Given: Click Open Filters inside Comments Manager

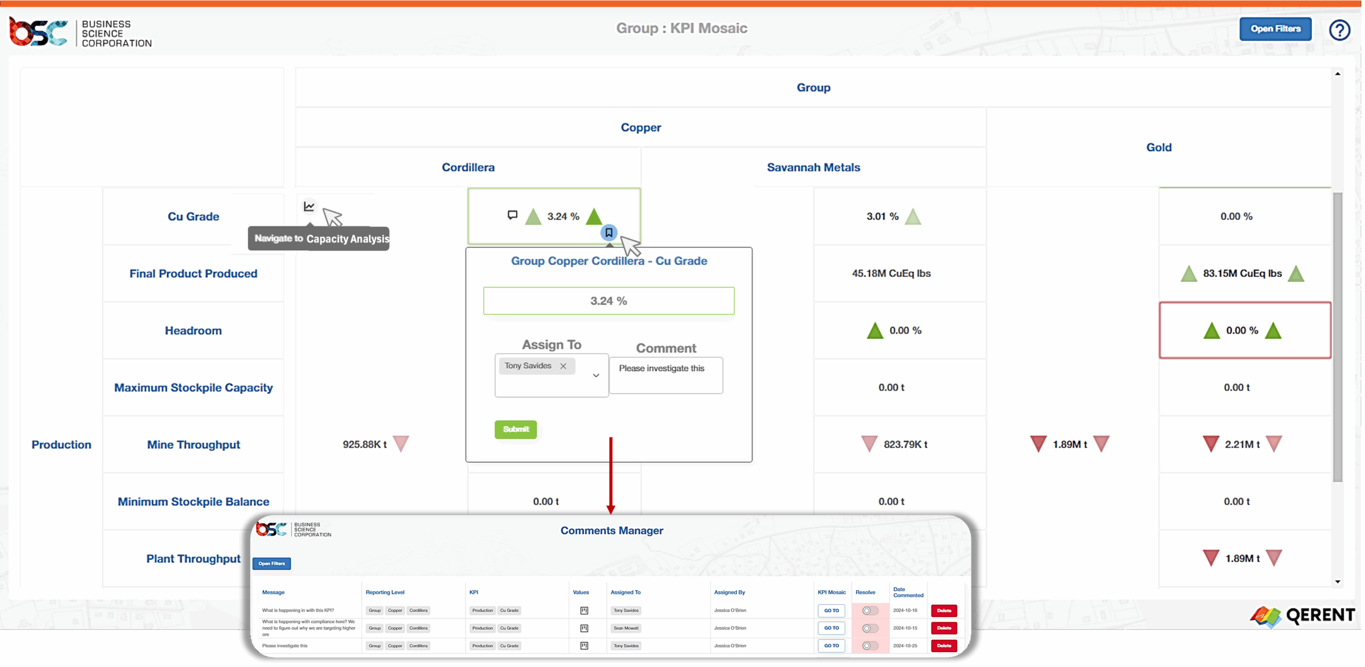Looking at the screenshot, I should tap(272, 563).
